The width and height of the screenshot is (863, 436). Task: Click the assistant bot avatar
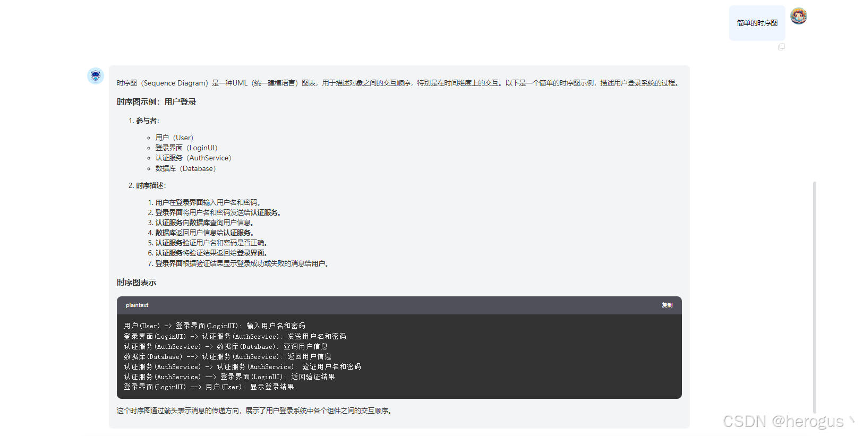[96, 76]
